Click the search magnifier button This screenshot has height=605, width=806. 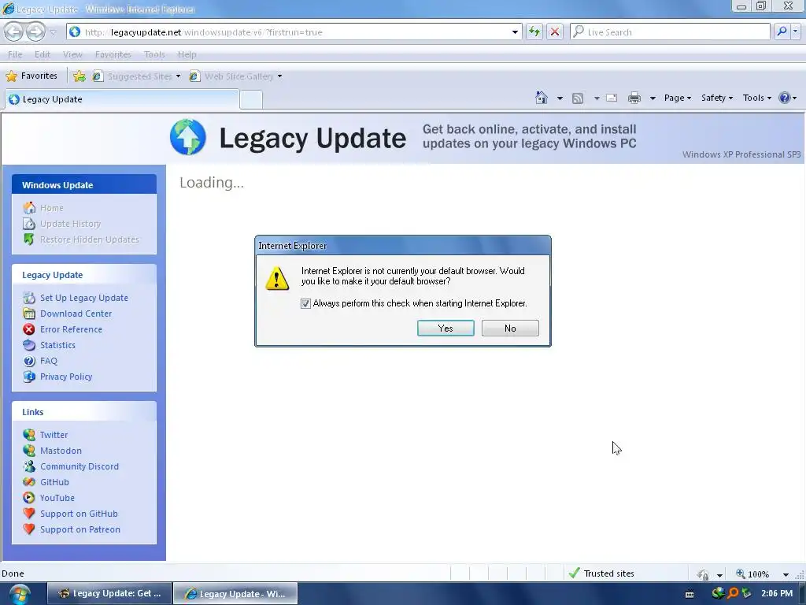click(x=782, y=32)
